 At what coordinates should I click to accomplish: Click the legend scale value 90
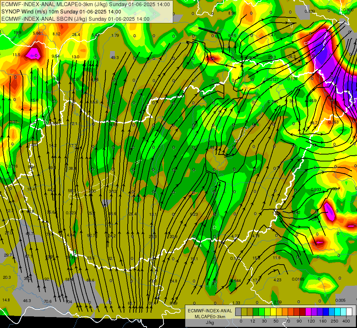pos(299,321)
